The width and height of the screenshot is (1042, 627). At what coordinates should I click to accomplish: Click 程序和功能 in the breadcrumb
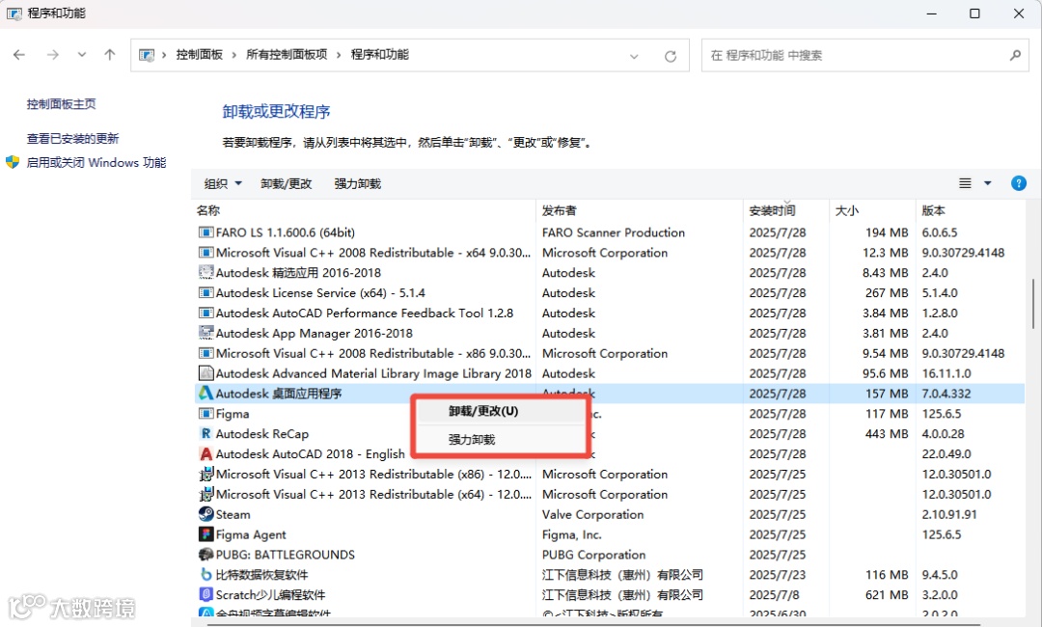(380, 55)
